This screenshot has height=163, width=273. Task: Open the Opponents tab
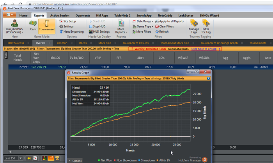pyautogui.click(x=83, y=16)
